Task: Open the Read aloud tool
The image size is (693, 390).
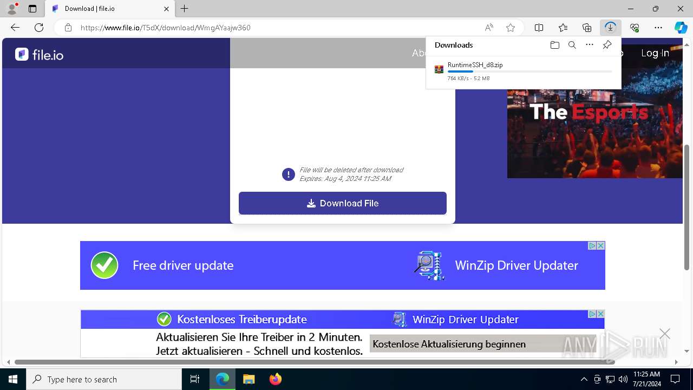Action: point(489,28)
